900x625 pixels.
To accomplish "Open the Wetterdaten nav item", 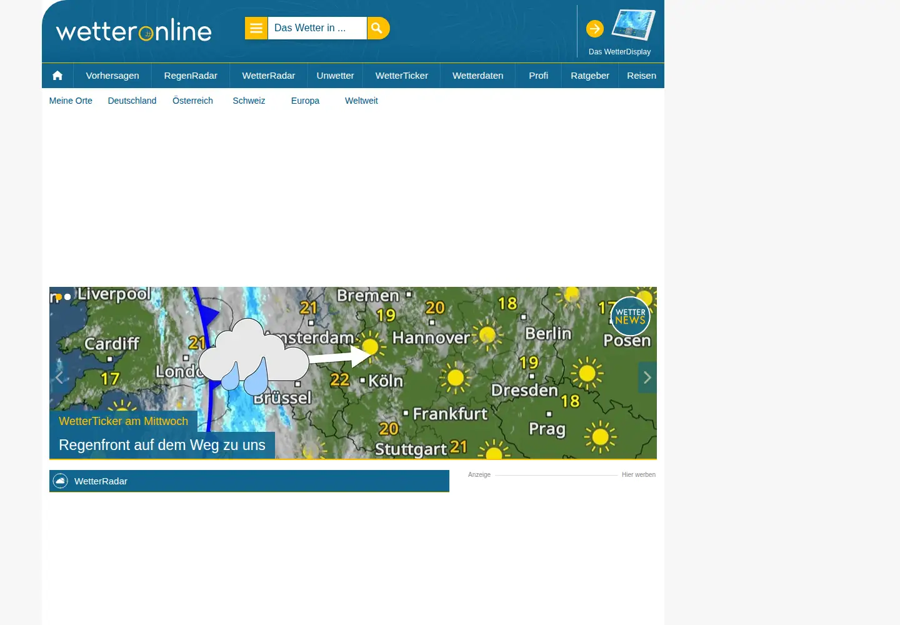I will coord(478,76).
